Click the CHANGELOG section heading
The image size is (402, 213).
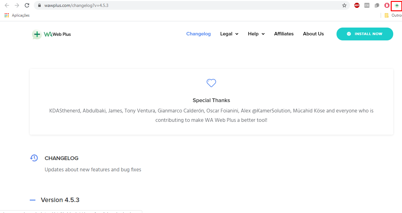click(61, 158)
